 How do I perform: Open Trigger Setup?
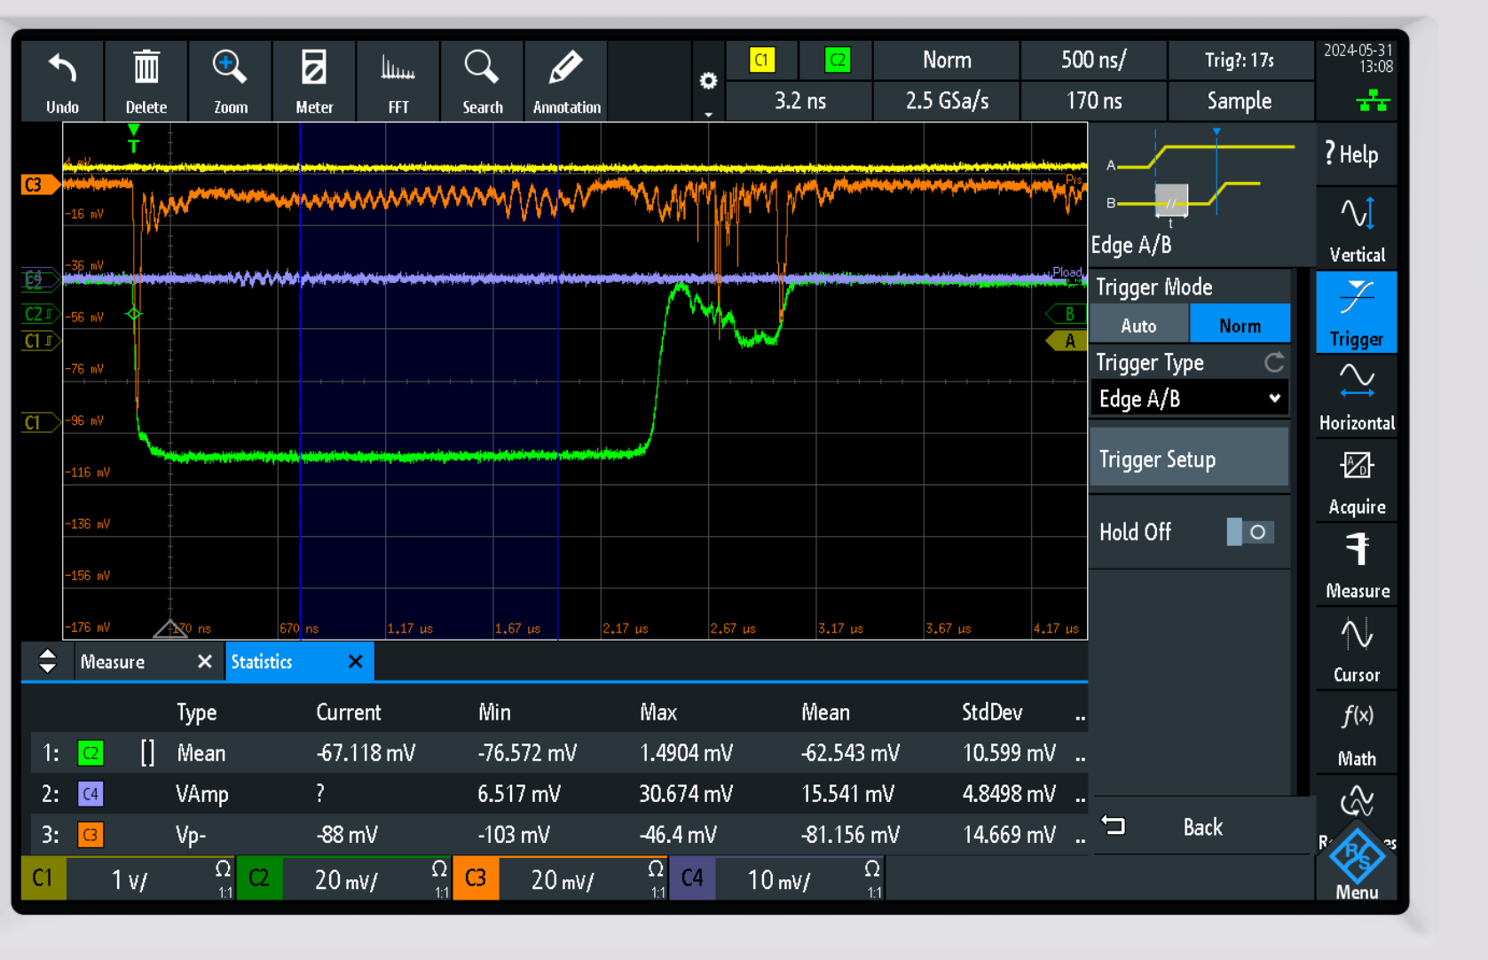click(x=1188, y=460)
